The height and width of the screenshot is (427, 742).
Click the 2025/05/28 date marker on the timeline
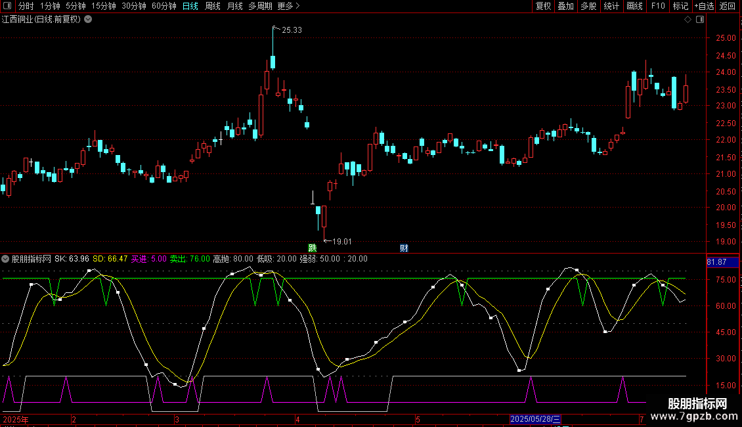pyautogui.click(x=536, y=419)
